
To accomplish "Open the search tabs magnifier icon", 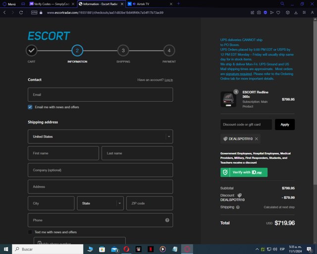I will pos(282,3).
